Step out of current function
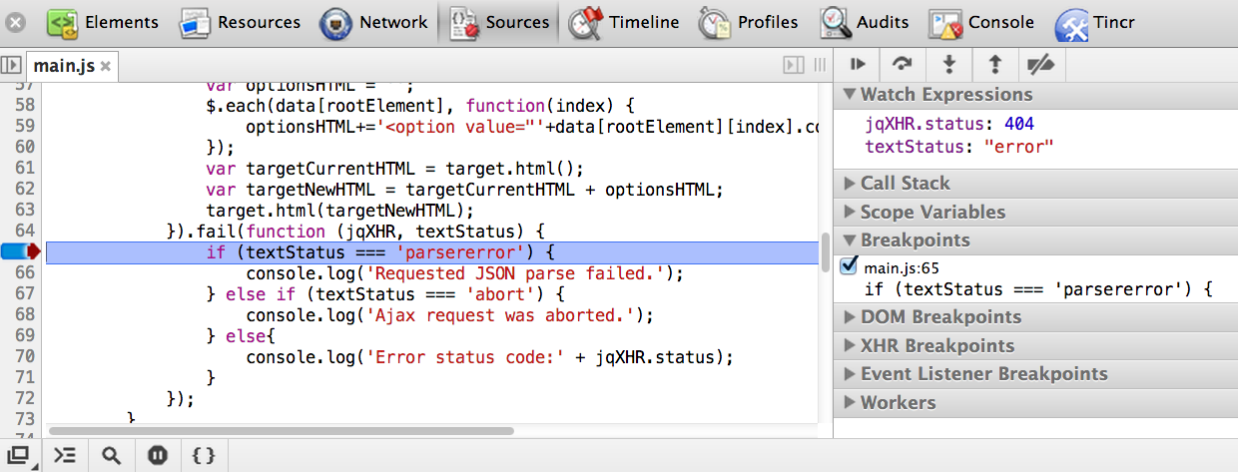This screenshot has height=472, width=1238. coord(994,65)
